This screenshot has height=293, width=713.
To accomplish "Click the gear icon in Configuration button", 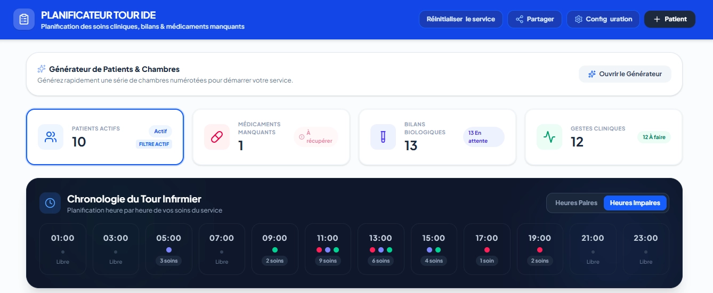I will (x=578, y=19).
